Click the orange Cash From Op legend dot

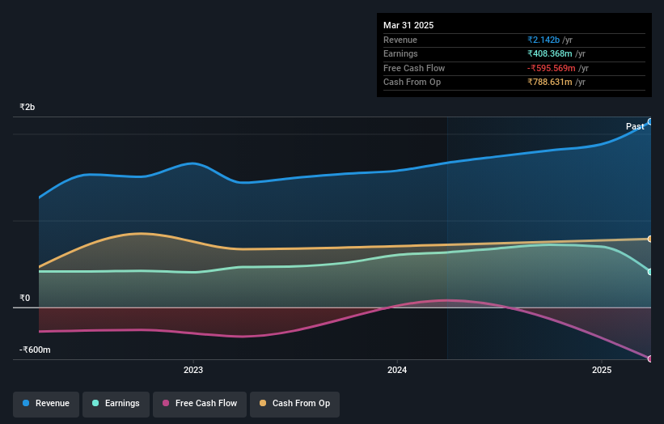click(x=263, y=403)
